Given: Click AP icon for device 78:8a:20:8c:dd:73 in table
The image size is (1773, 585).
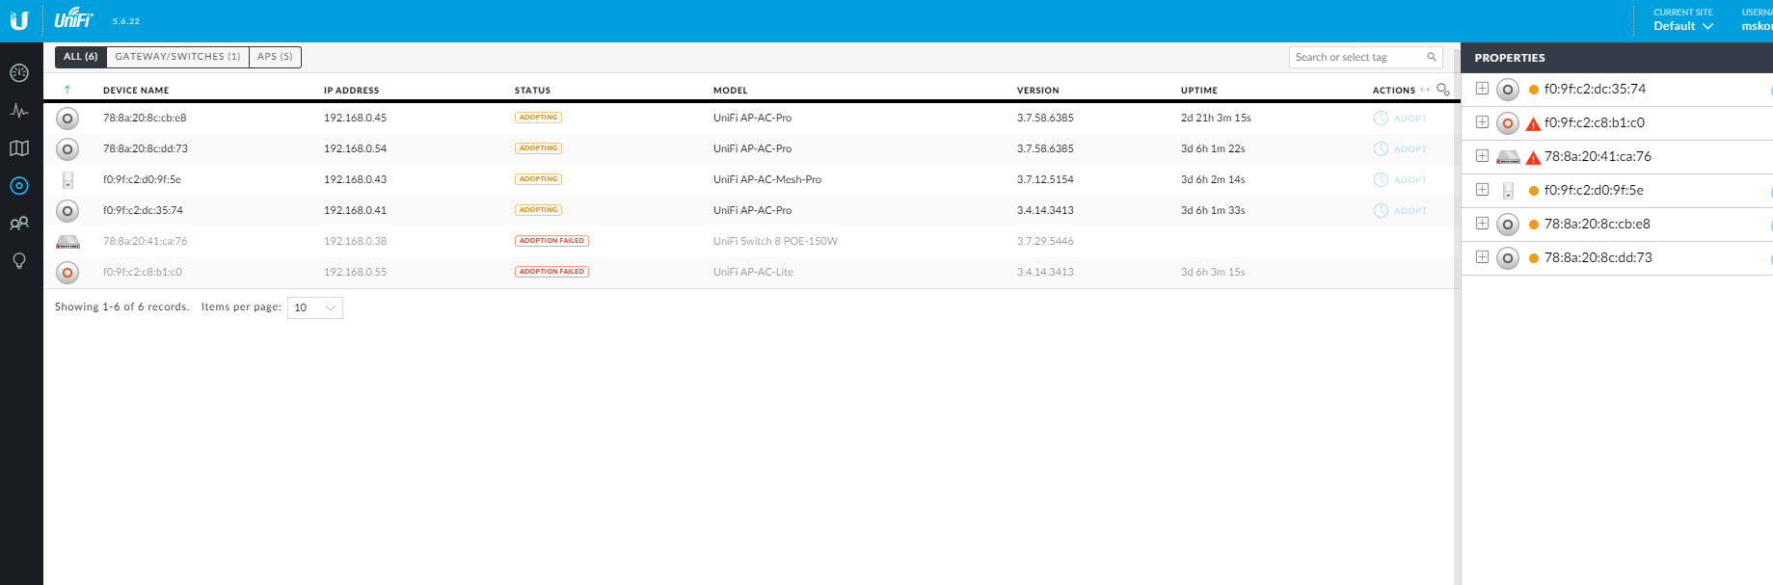Looking at the screenshot, I should pyautogui.click(x=67, y=149).
